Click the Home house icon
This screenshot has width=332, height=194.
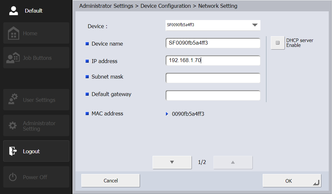coord(14,33)
